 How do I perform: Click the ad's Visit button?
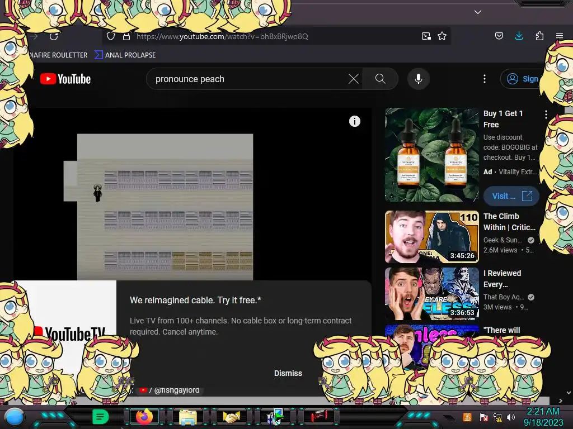pos(511,196)
